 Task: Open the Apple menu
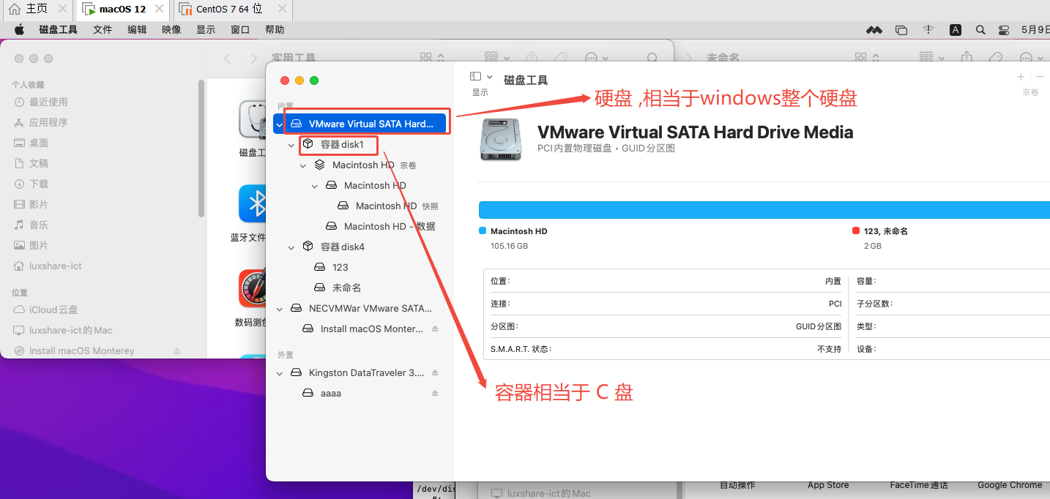click(x=20, y=30)
